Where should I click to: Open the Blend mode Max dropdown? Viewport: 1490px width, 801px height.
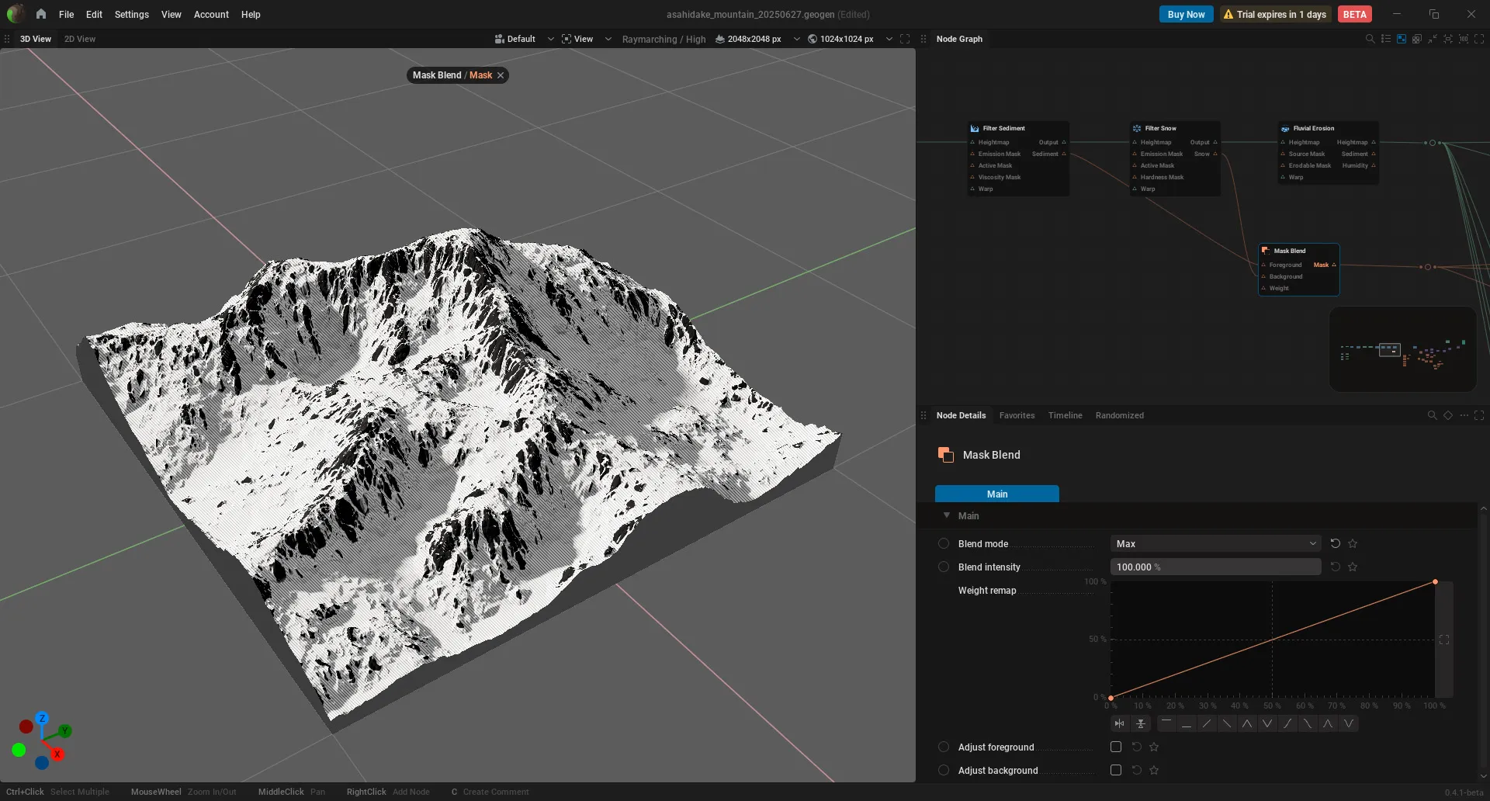click(x=1215, y=543)
